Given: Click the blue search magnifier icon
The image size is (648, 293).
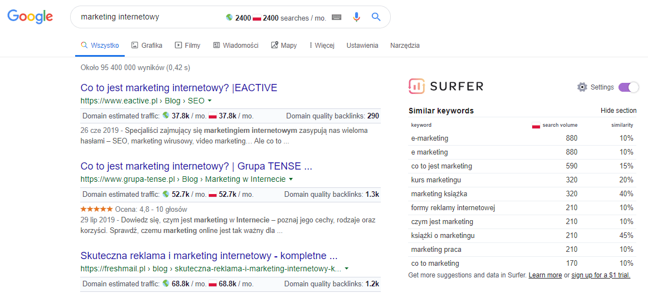Looking at the screenshot, I should (376, 17).
